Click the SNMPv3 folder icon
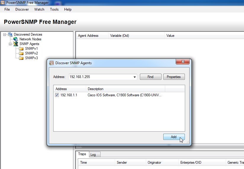 point(21,58)
